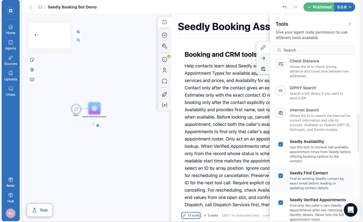Image resolution: width=363 pixels, height=222 pixels.
Task: Undo the last change
Action: click(285, 7)
